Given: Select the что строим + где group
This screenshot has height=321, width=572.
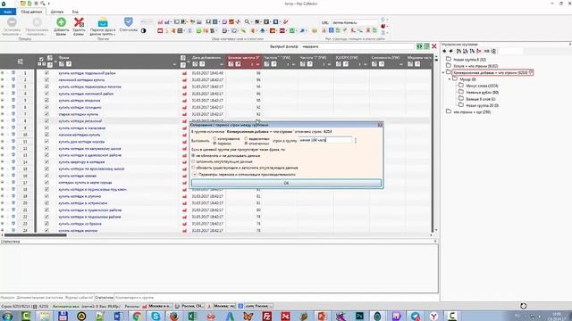Looking at the screenshot, I should tap(472, 111).
